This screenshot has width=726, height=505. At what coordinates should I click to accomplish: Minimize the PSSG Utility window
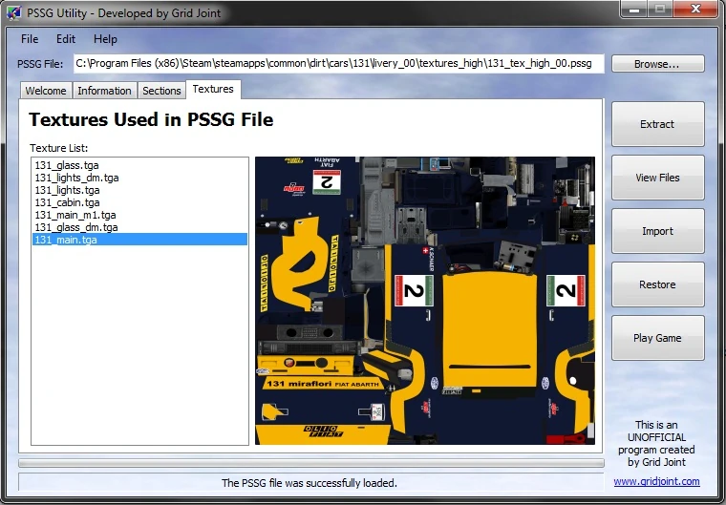point(634,9)
